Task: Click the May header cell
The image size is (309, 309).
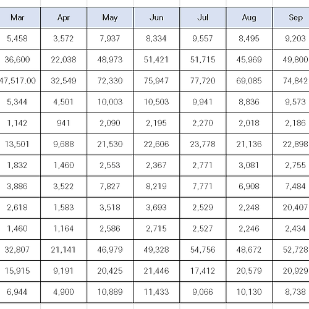Action: click(x=110, y=18)
